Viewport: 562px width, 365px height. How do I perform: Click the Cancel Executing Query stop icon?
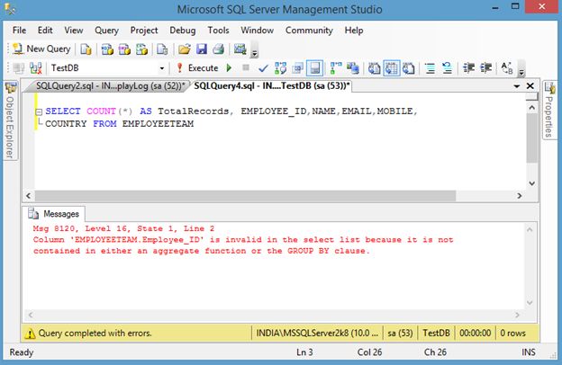coord(246,67)
